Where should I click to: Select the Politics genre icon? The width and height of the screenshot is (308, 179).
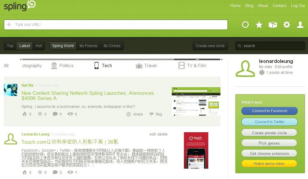click(x=54, y=65)
